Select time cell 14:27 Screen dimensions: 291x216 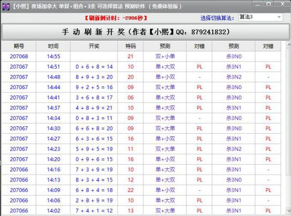54,138
